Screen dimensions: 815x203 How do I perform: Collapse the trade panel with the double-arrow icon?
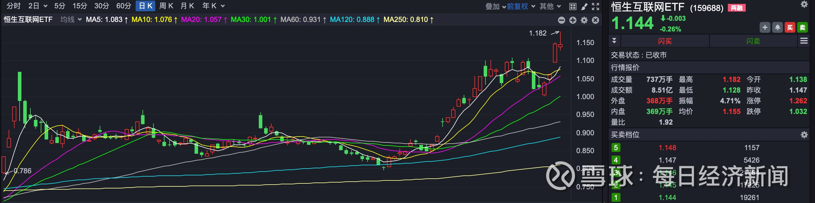click(x=614, y=41)
